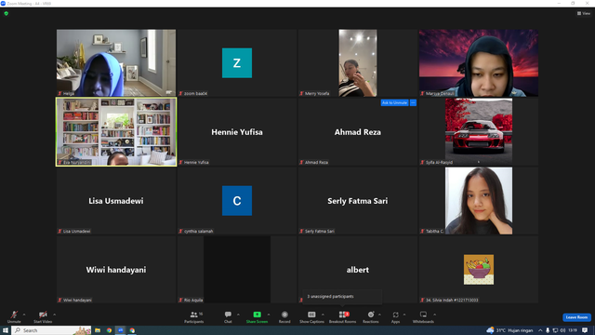Select the Hennie Yufisa participant tile
The image size is (595, 335).
(x=237, y=132)
